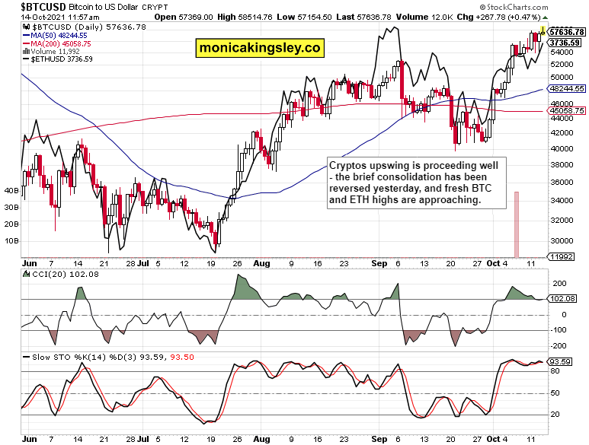The height and width of the screenshot is (445, 589).
Task: Click the blue 48244.55 price axis tag
Action: click(567, 88)
